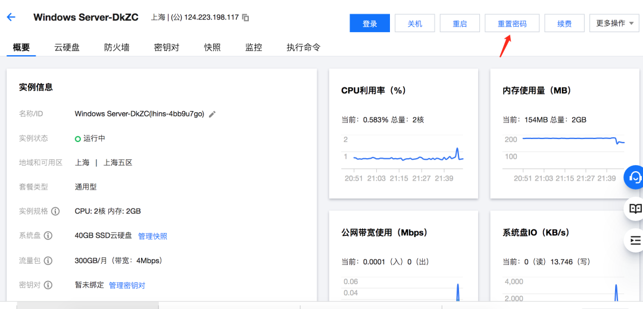Click the CPU: 2核 内存: 2GB spec
This screenshot has width=643, height=309.
(x=108, y=212)
